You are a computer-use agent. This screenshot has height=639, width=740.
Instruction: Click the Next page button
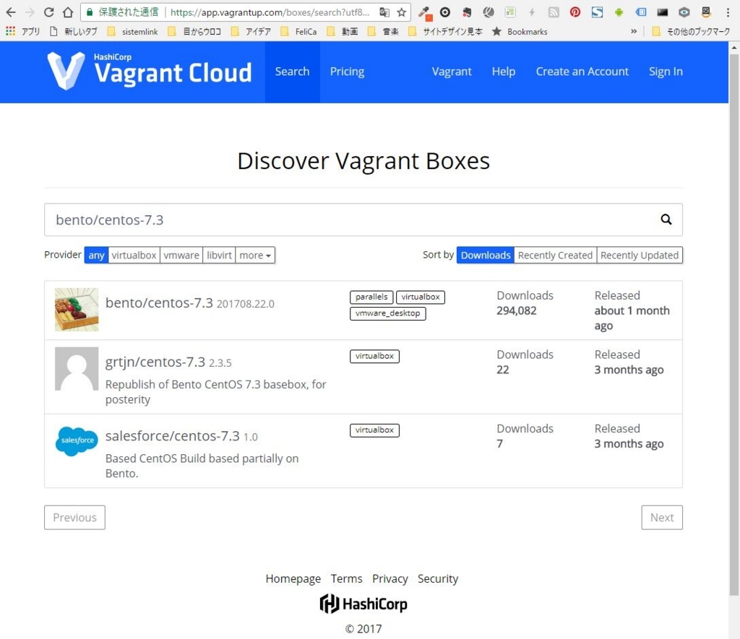pos(662,517)
